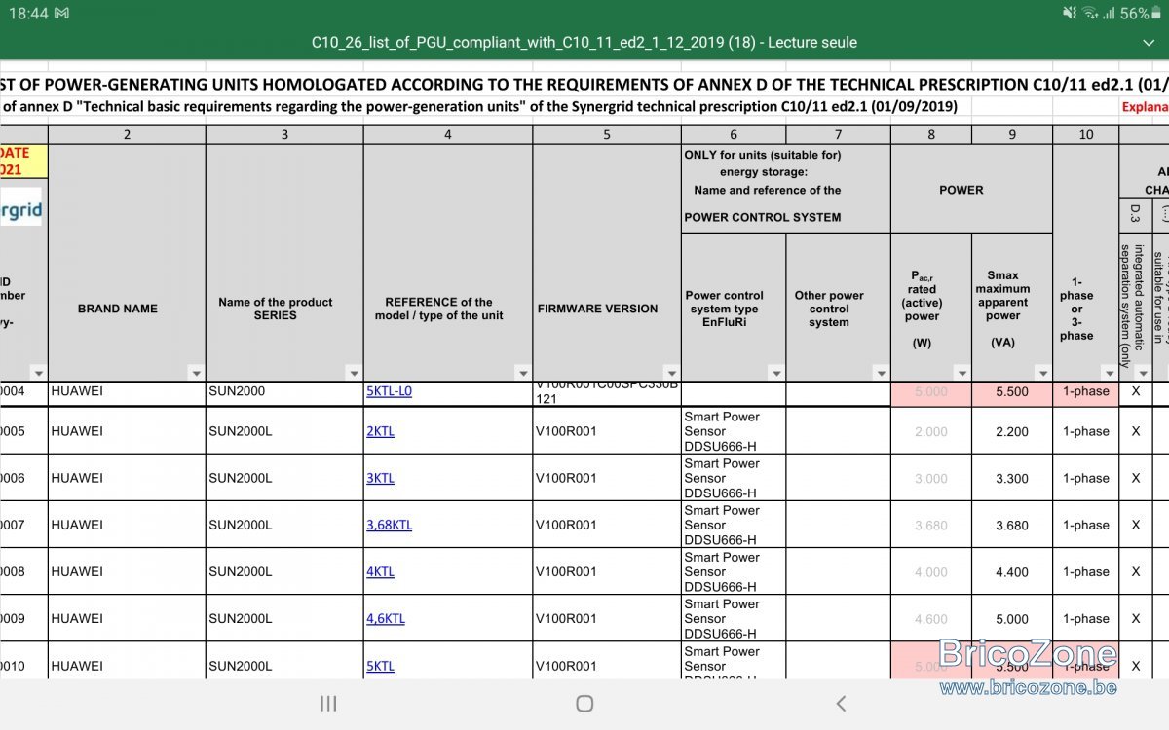
Task: Select the X mark in 3KTL row
Action: coord(1136,478)
